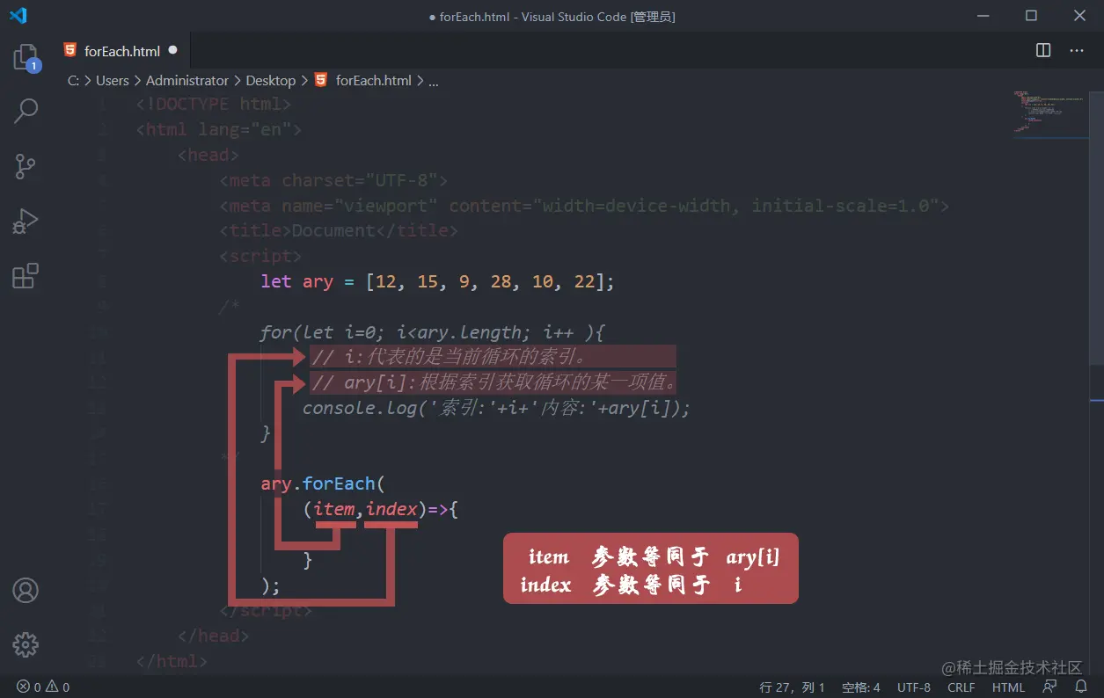Open errors and warnings count in status bar

43,687
